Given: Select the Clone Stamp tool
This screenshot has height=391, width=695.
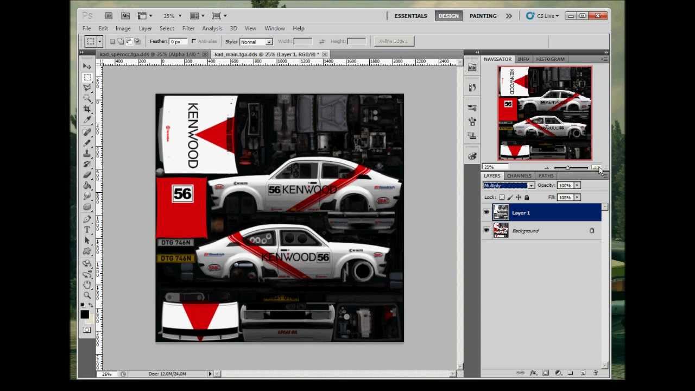Looking at the screenshot, I should [87, 153].
